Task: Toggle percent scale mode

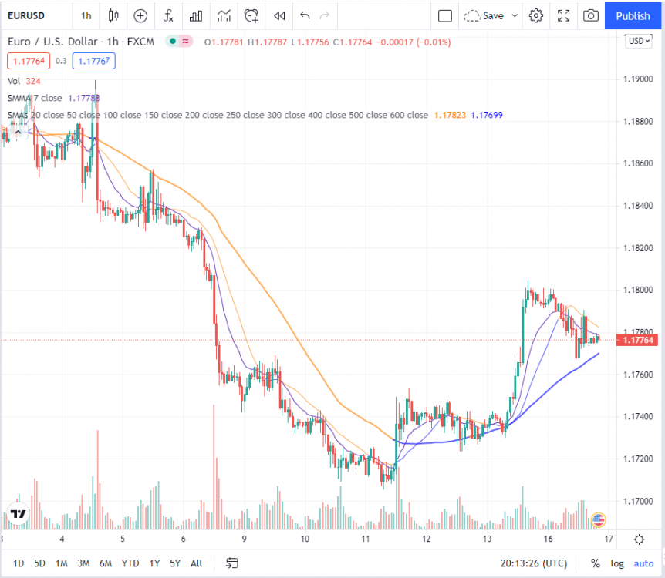Action: (x=595, y=563)
